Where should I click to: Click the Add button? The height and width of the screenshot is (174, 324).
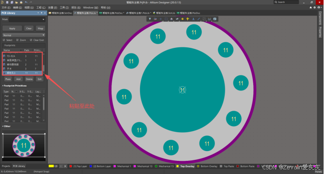[x=18, y=79]
